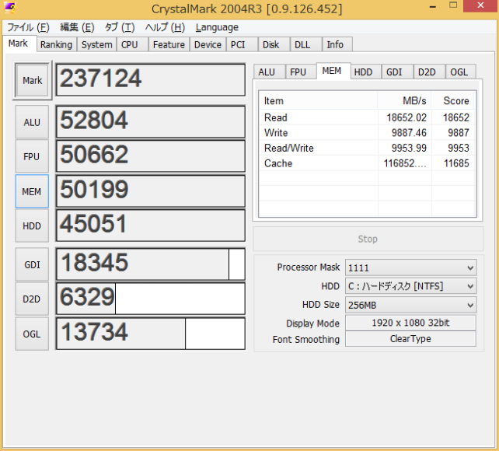Click the Font Smoothing ClearType field
The image size is (499, 451).
point(410,339)
